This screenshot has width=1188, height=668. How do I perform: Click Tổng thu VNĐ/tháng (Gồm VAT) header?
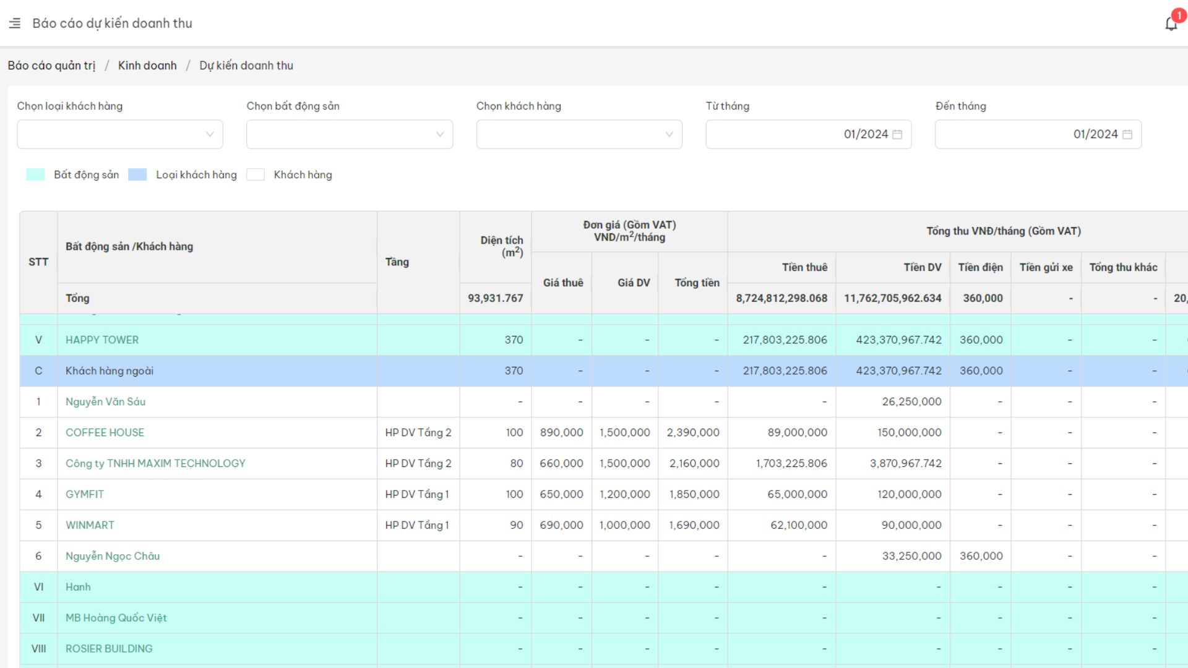[x=1003, y=231]
